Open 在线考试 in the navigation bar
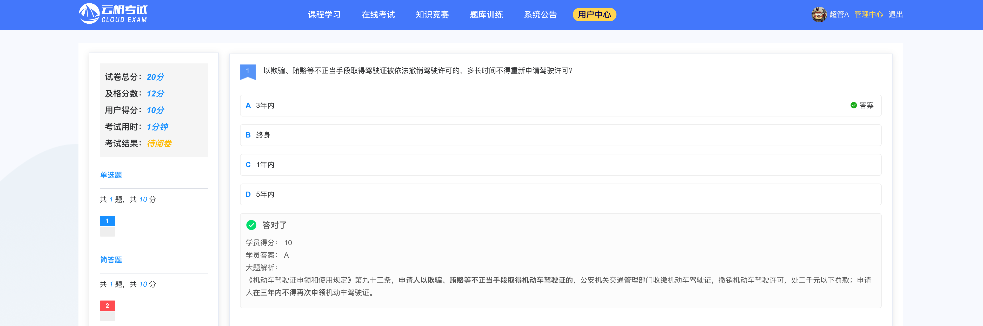The height and width of the screenshot is (326, 983). 378,15
